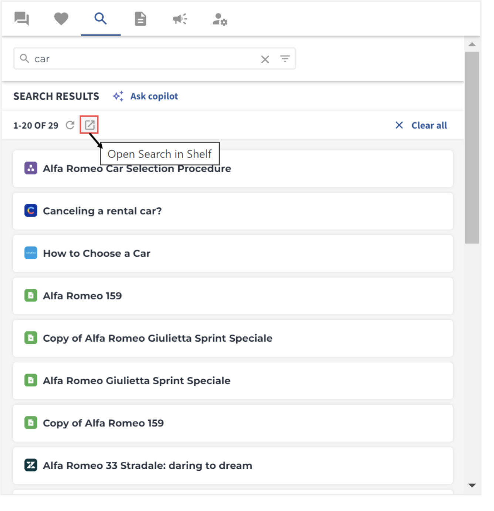Open the search filter options
Viewport: 494px width, 511px height.
285,59
